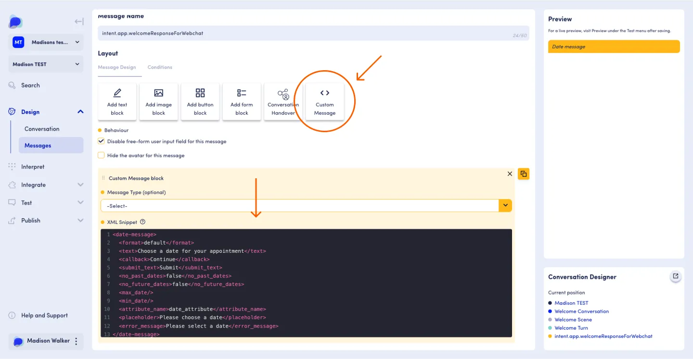Add a Conversation Handover block
693x359 pixels.
pyautogui.click(x=283, y=101)
